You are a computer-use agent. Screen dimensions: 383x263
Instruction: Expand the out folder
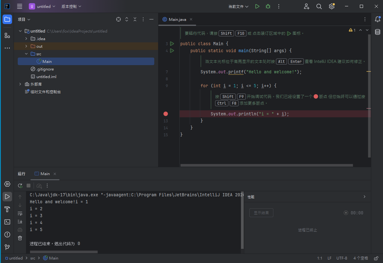tap(26, 46)
